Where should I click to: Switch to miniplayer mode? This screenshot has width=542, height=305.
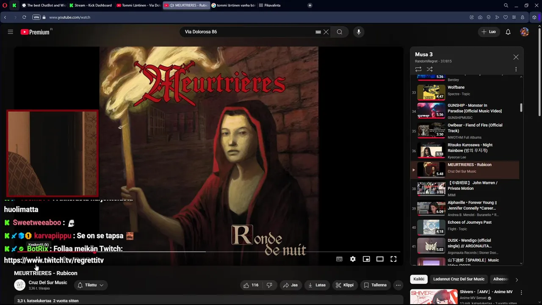366,259
